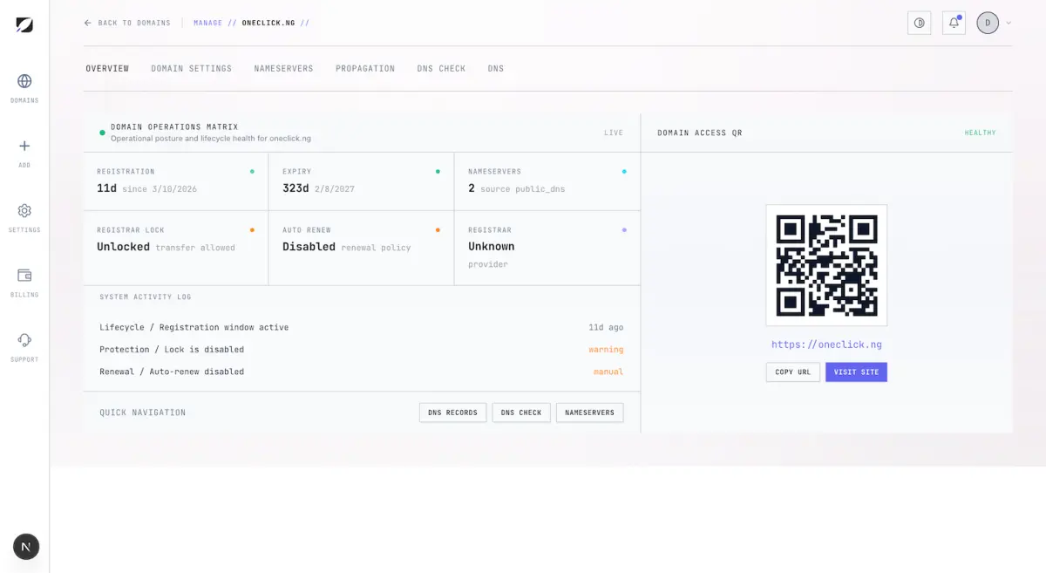Viewport: 1046px width, 573px height.
Task: Click the Back to Domains link
Action: 127,23
